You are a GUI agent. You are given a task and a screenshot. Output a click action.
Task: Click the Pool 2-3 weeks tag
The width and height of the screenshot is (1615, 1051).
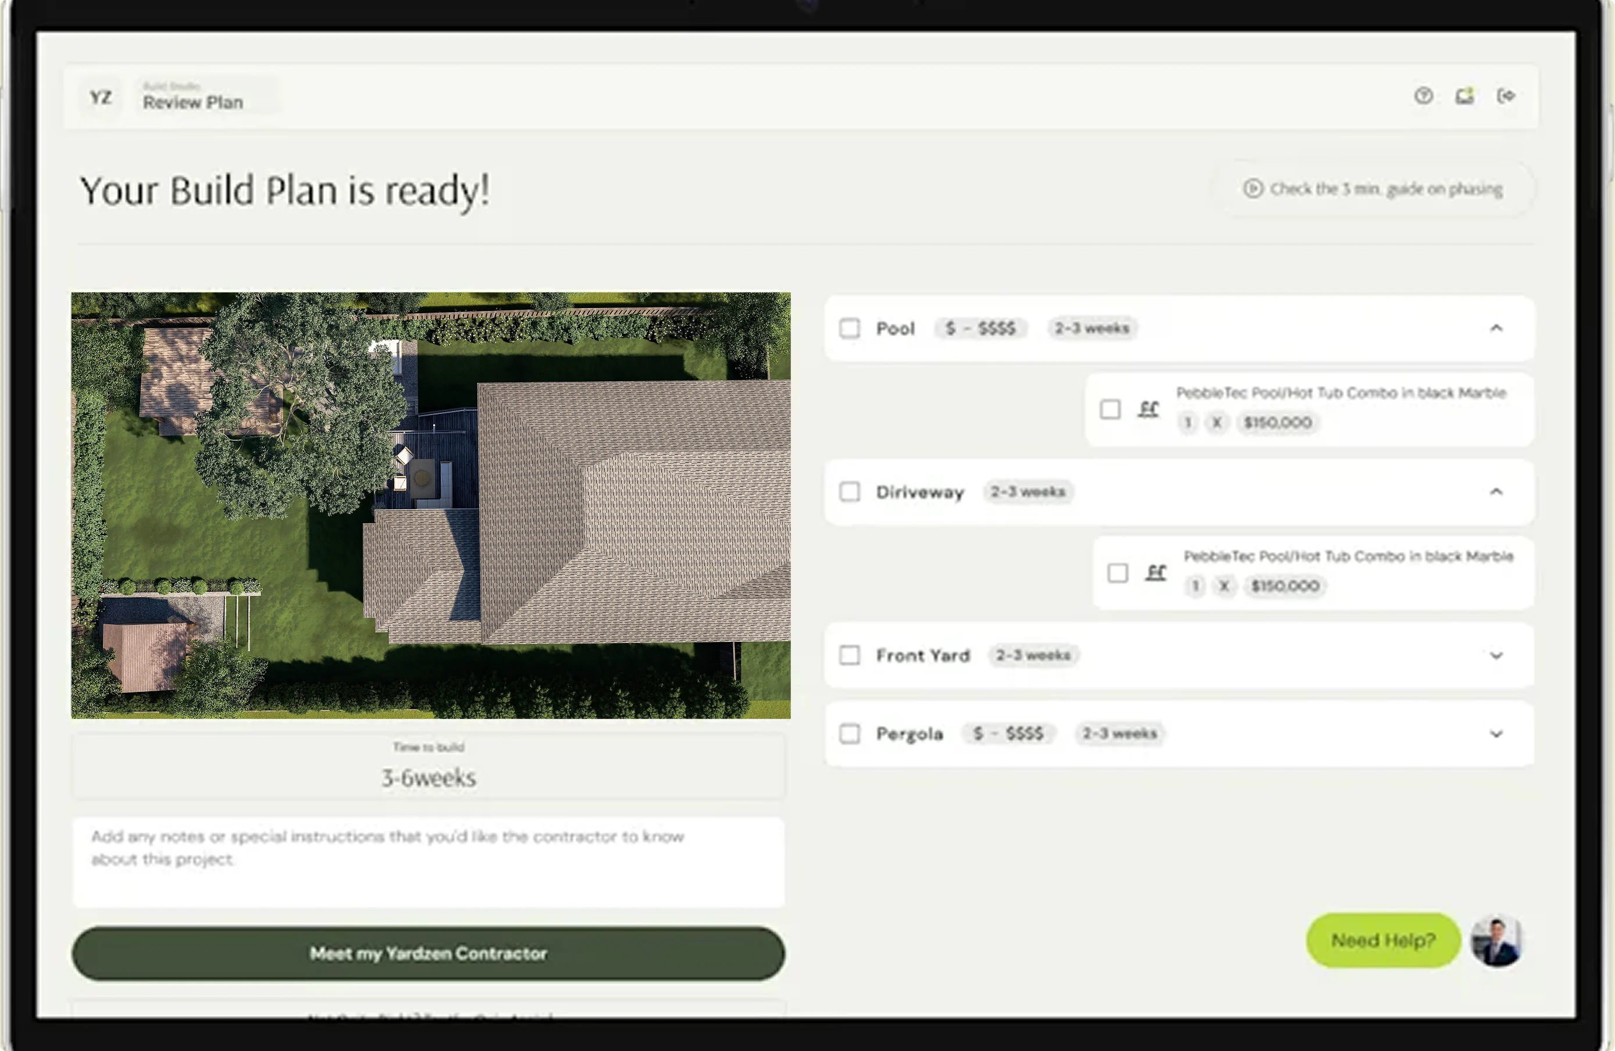pyautogui.click(x=1092, y=328)
